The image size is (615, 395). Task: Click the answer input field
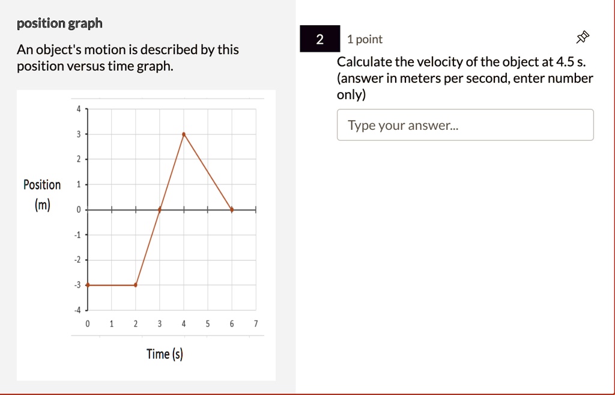(x=465, y=124)
